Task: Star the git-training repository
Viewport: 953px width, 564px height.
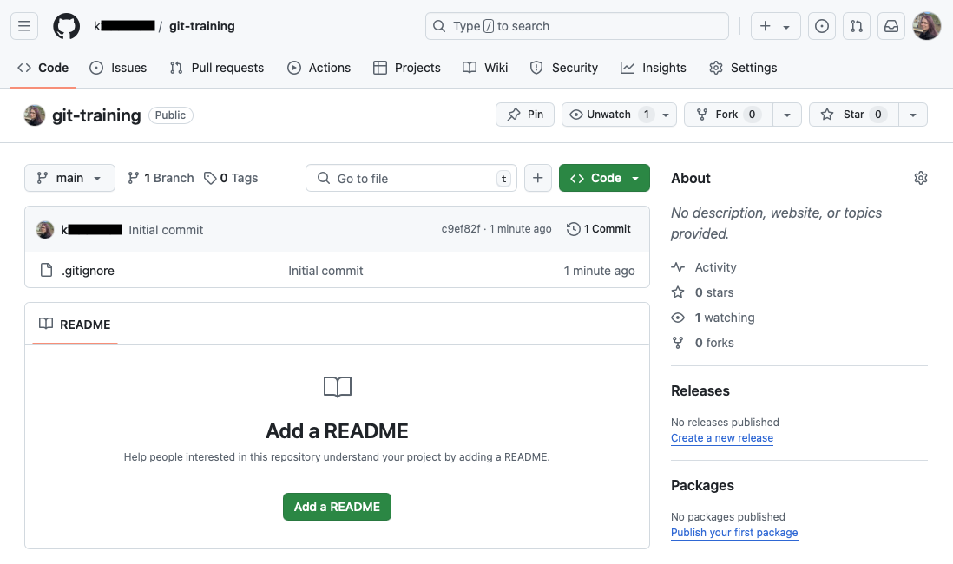Action: pos(852,114)
